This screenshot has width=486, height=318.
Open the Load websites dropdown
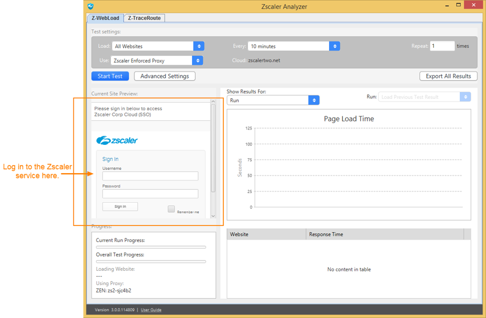coord(158,46)
